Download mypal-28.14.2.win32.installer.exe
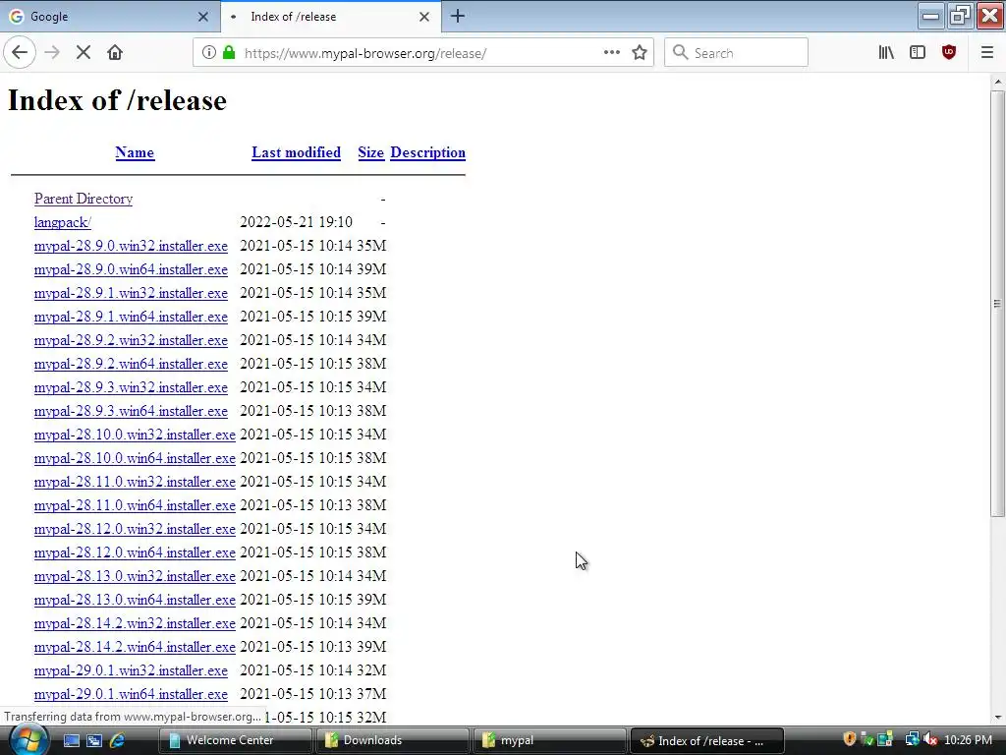This screenshot has height=755, width=1006. [135, 623]
